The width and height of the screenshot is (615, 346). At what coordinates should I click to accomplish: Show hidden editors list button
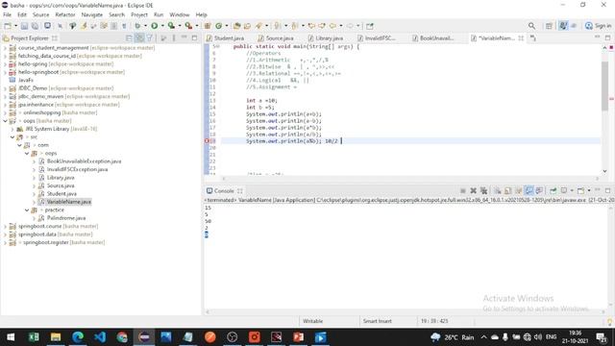point(533,38)
